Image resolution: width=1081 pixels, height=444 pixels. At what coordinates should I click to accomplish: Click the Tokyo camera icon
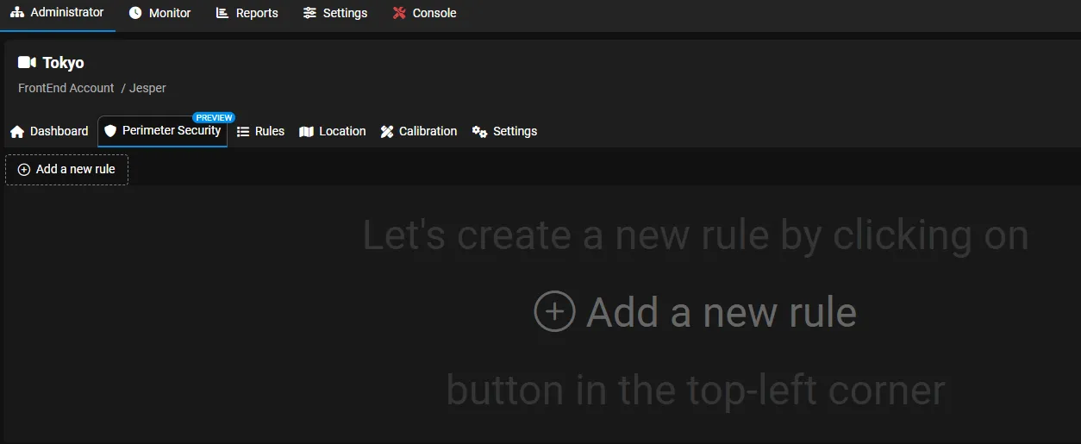pyautogui.click(x=27, y=62)
